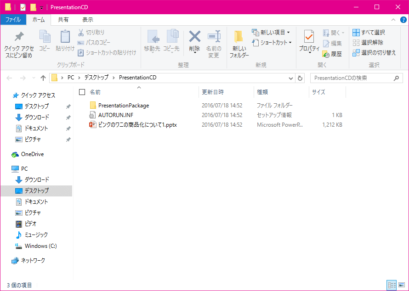Click デスクトップ in the address path

click(96, 78)
